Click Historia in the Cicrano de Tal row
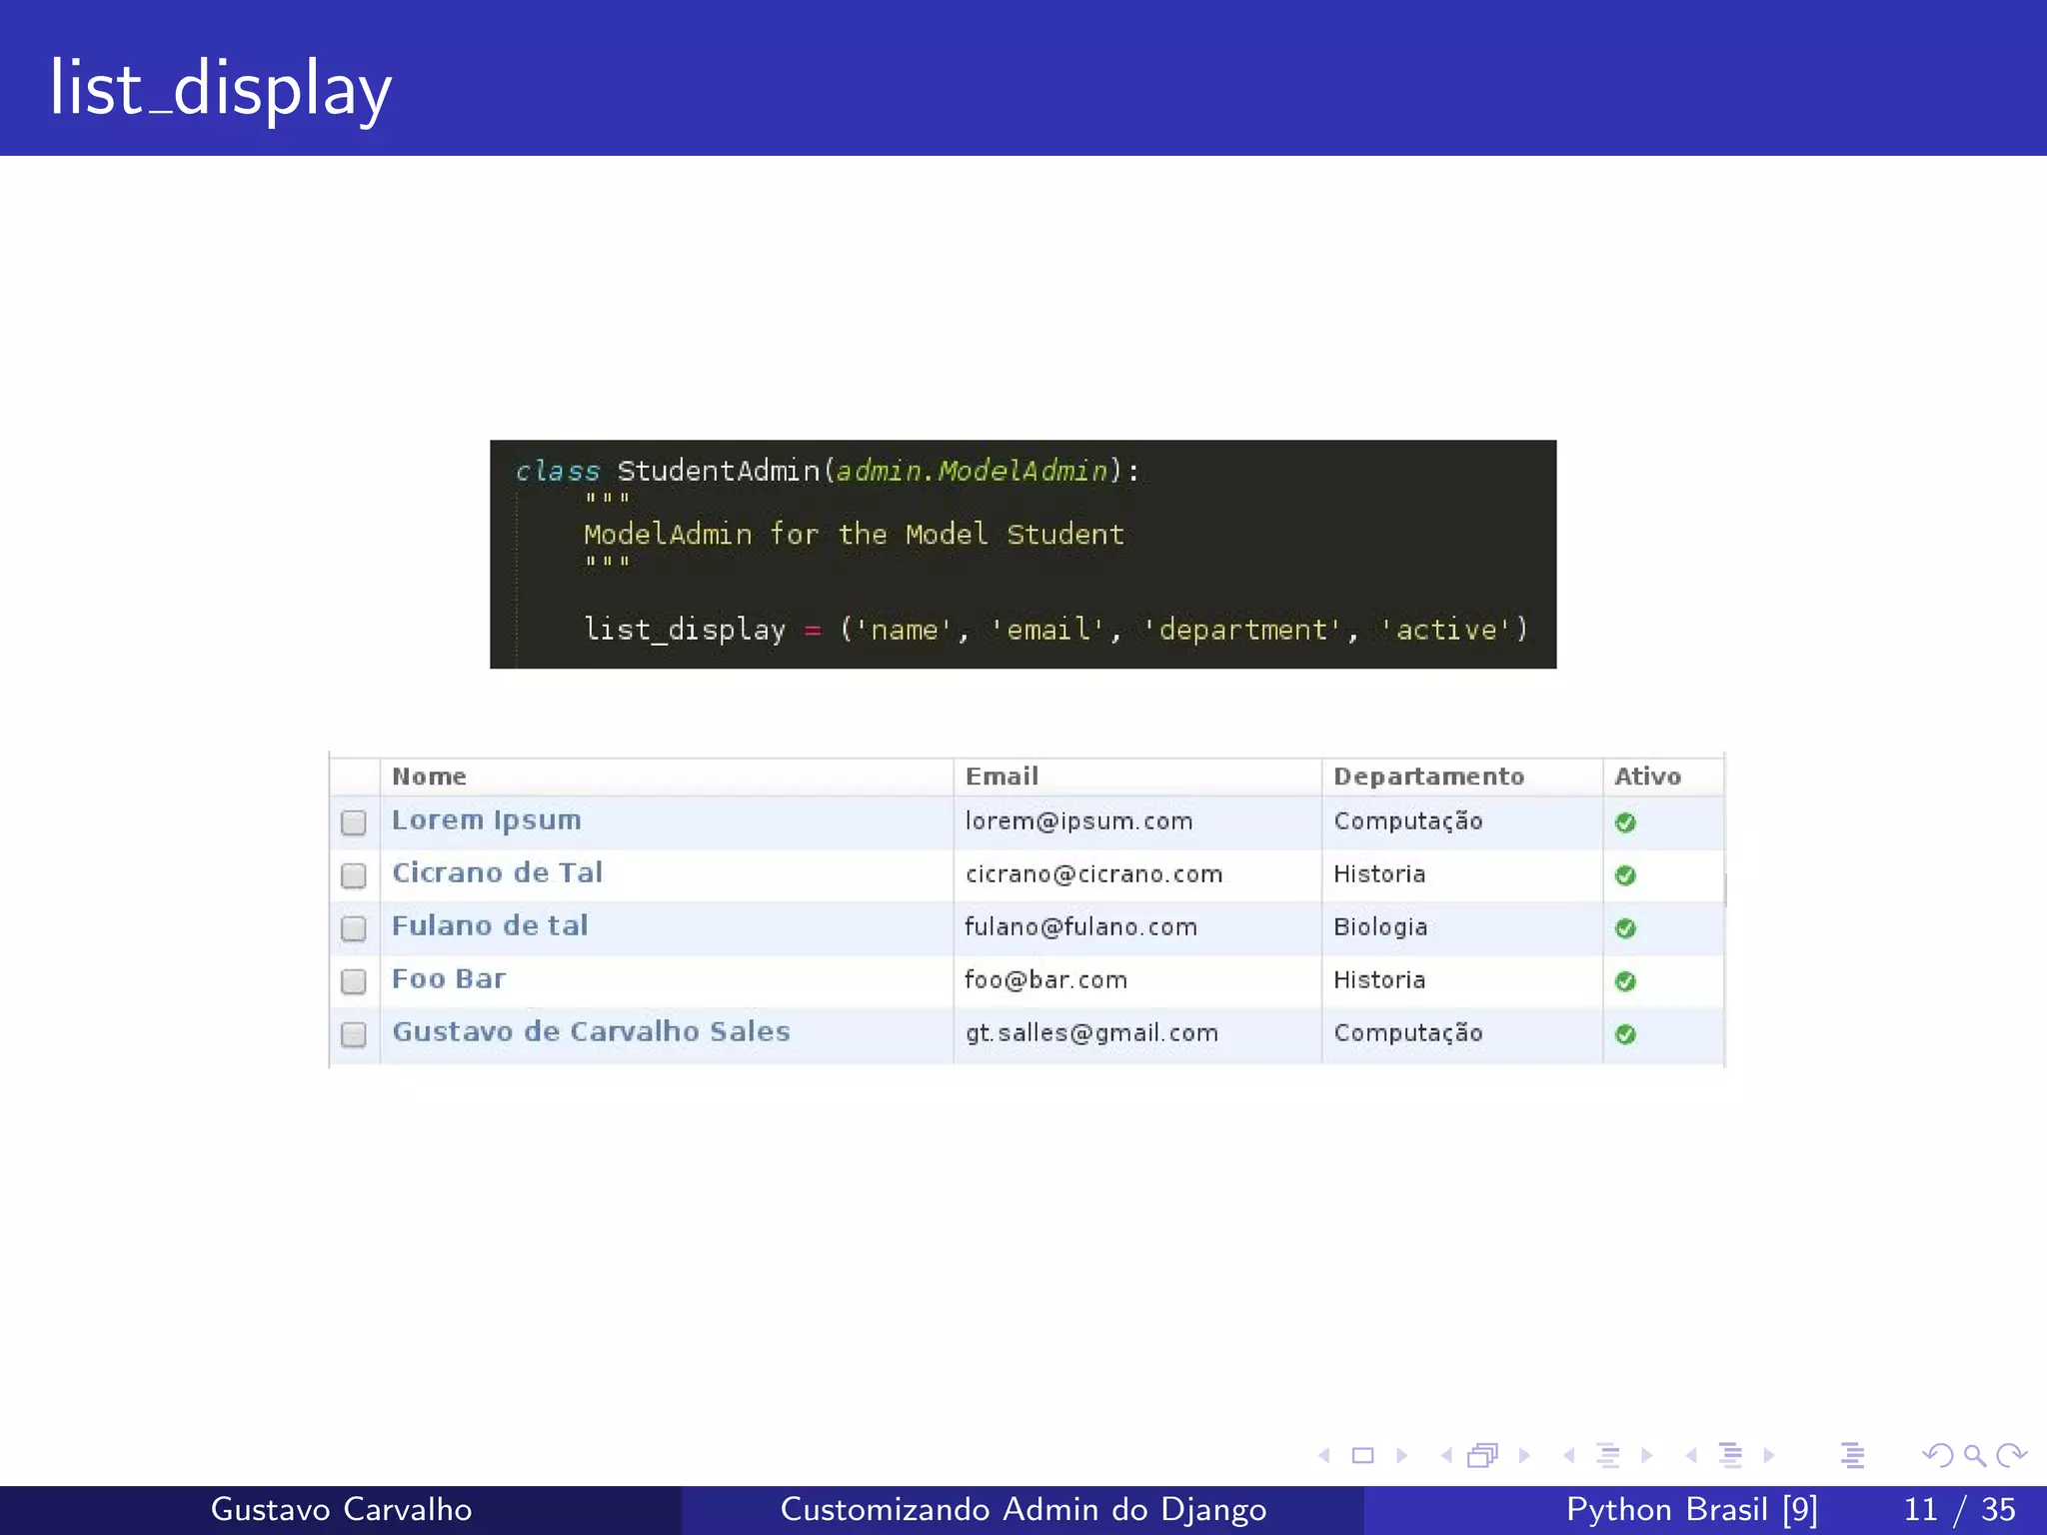Screen dimensions: 2047x1535 1379,874
